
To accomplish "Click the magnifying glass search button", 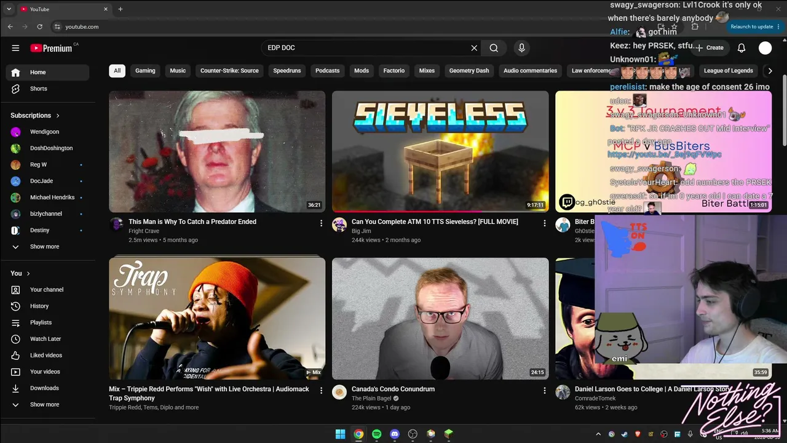I will coord(494,48).
